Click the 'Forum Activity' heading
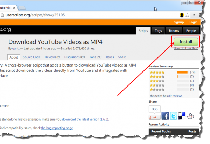 (x=159, y=125)
